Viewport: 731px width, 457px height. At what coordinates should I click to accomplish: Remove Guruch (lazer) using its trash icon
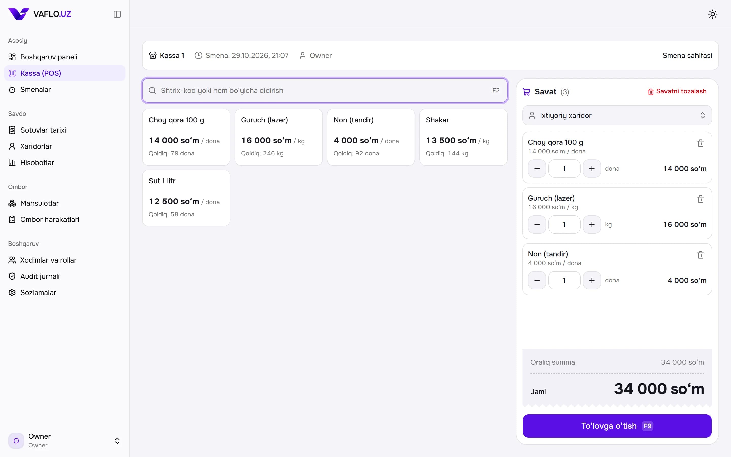(700, 199)
